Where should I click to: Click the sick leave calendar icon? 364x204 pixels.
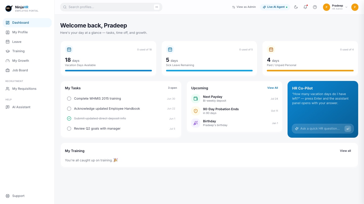(170, 49)
